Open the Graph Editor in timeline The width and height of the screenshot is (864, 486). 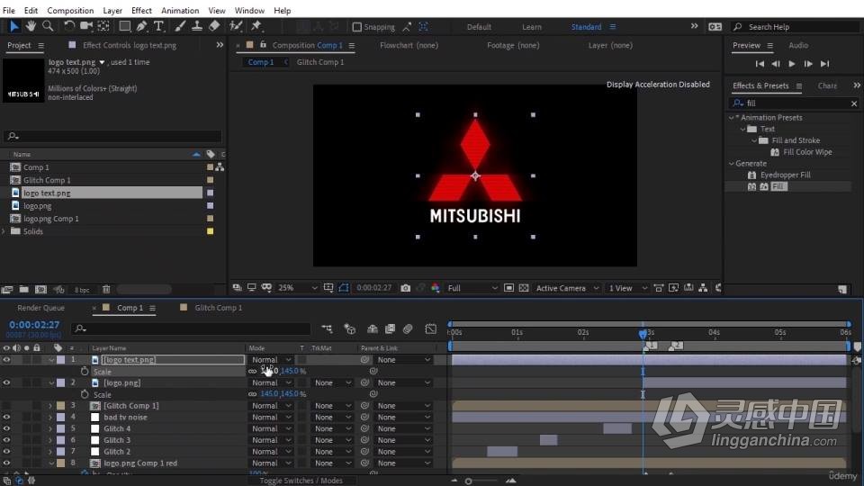[x=431, y=329]
